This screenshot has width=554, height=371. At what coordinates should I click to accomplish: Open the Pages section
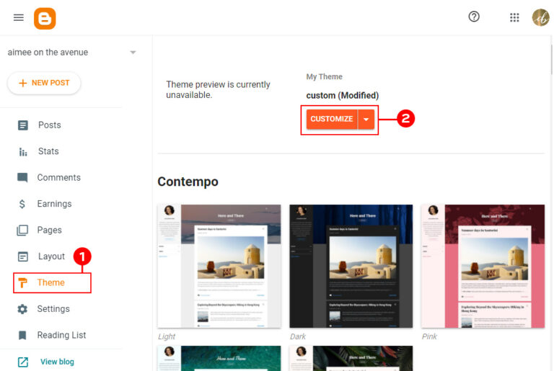click(50, 230)
